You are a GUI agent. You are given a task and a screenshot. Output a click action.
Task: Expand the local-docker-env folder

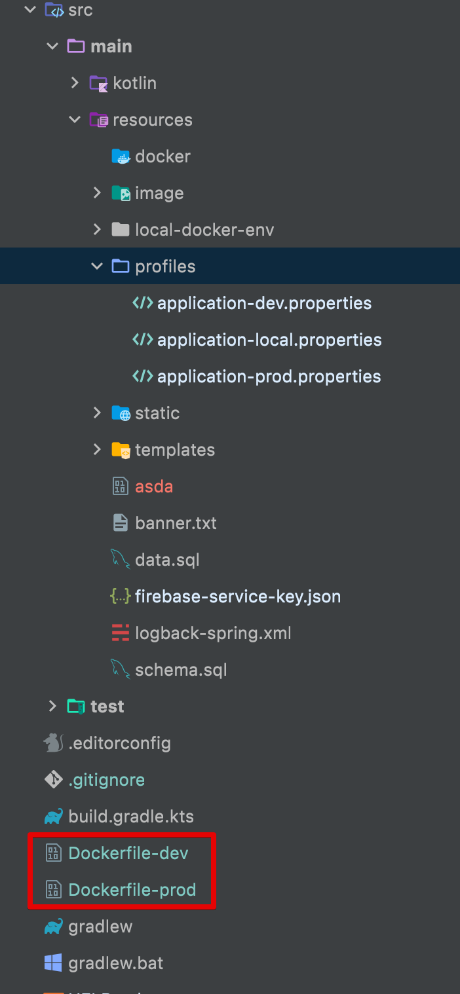[x=97, y=230]
